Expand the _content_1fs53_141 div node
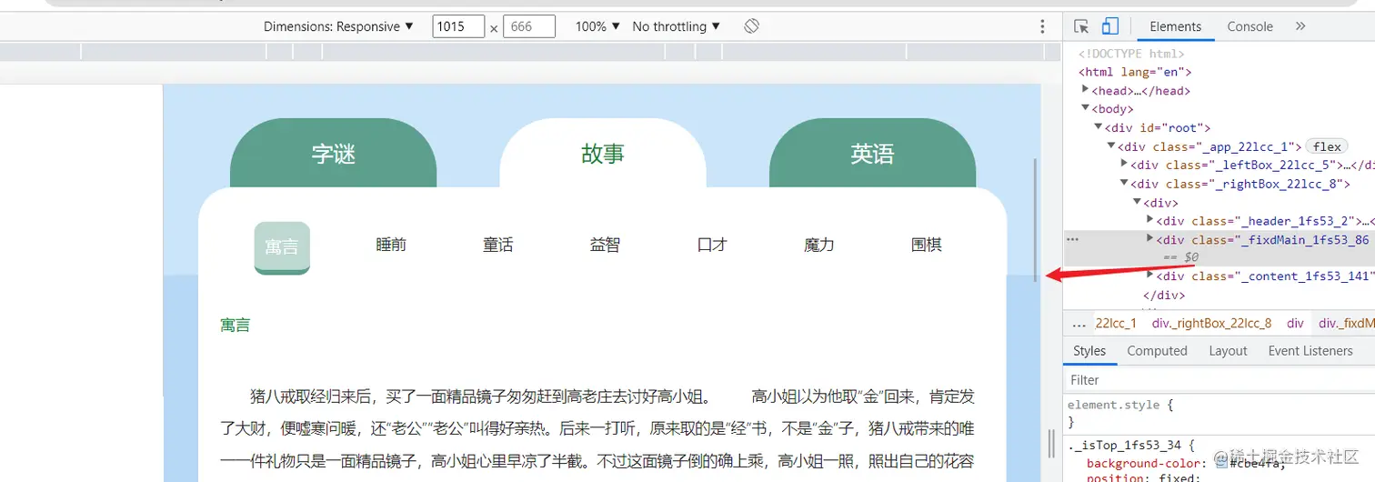This screenshot has width=1375, height=482. coord(1150,276)
